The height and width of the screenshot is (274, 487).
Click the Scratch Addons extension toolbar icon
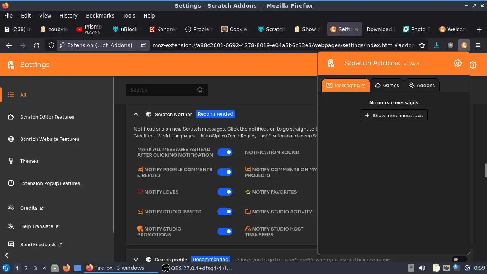pyautogui.click(x=464, y=45)
